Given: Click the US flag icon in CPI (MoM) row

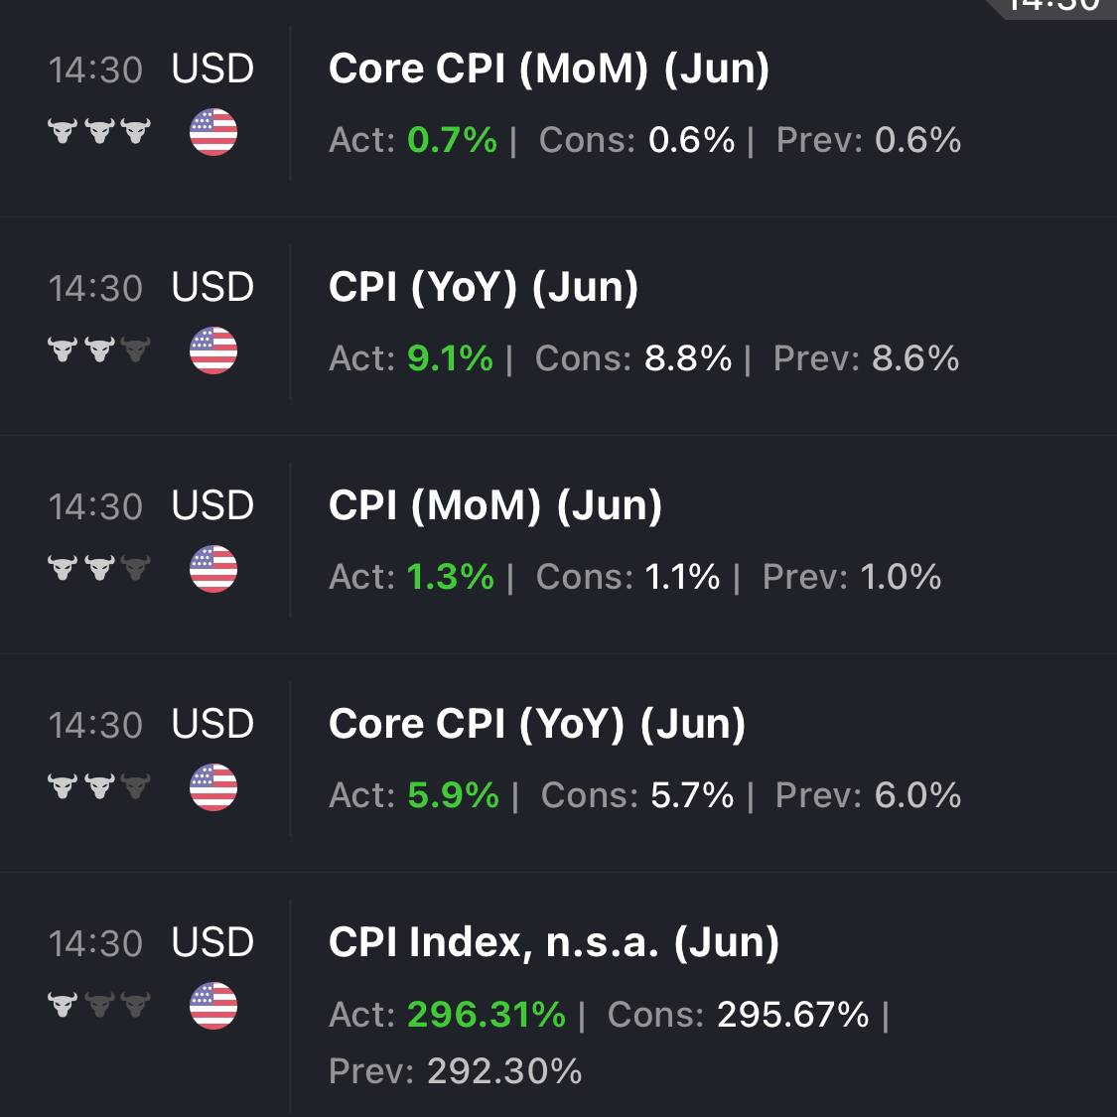Looking at the screenshot, I should pyautogui.click(x=213, y=569).
